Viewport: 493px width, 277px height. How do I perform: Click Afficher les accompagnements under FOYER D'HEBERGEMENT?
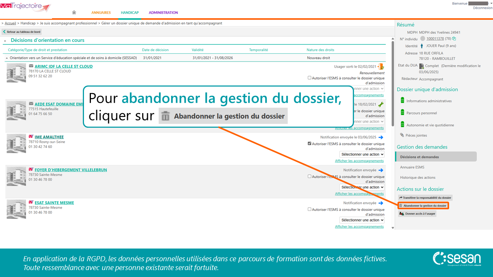click(x=359, y=194)
